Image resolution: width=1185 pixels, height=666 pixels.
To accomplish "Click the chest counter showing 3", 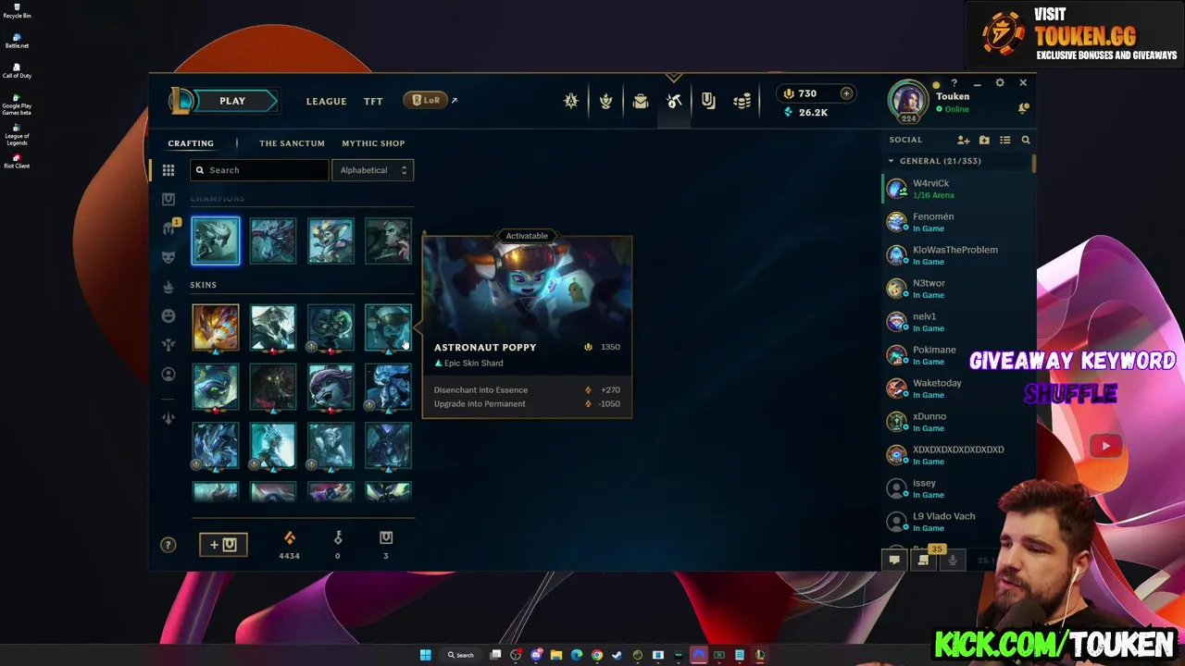I will (386, 545).
